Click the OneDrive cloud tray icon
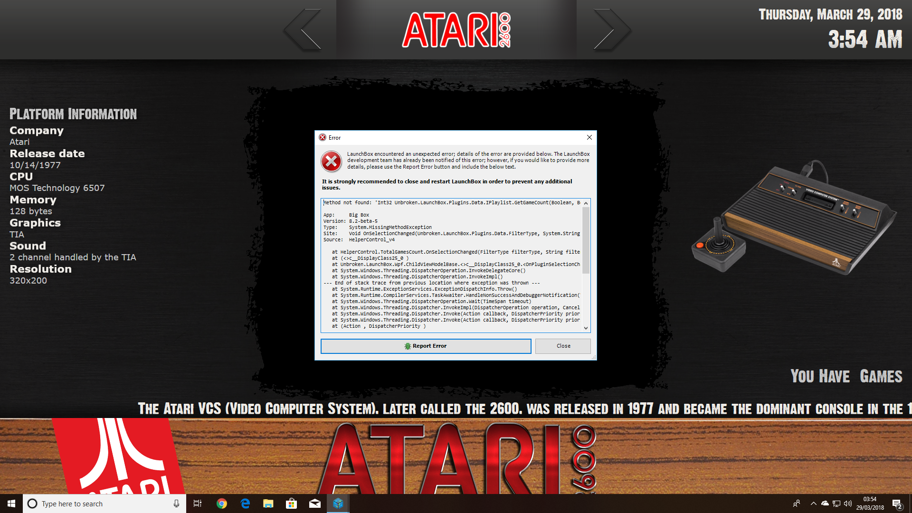912x513 pixels. point(825,503)
